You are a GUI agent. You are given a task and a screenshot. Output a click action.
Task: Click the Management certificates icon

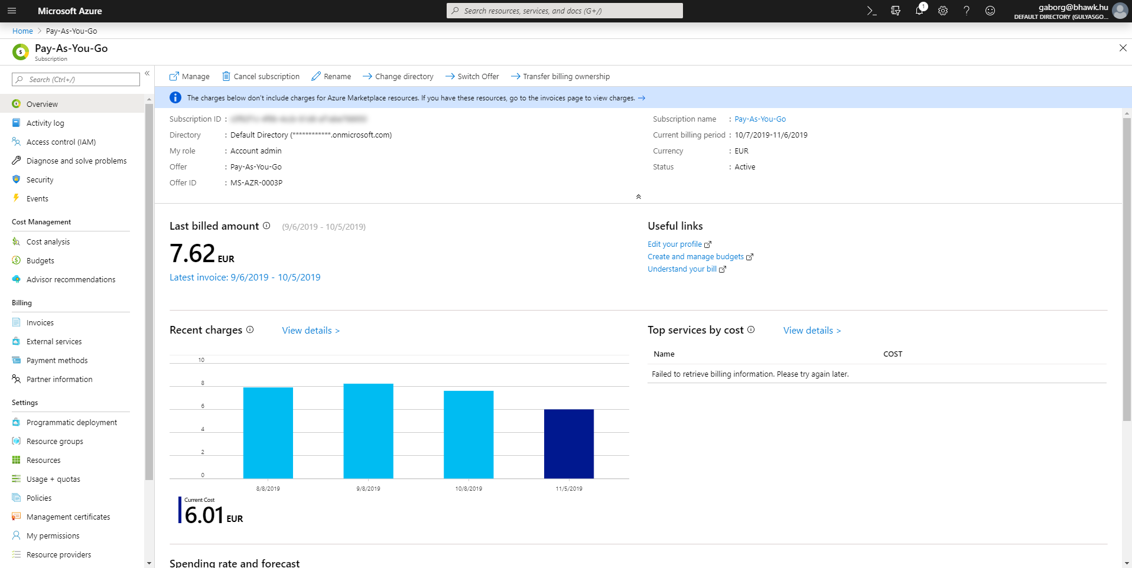[x=16, y=517]
